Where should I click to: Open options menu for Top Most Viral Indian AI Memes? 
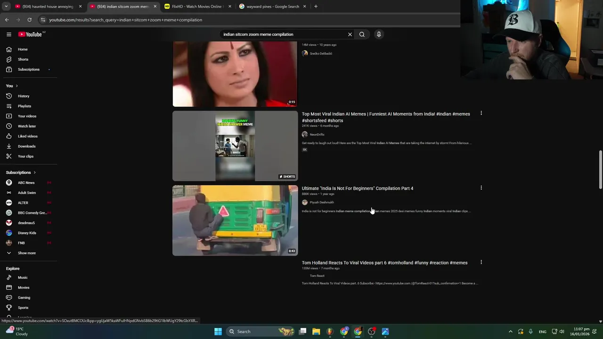coord(481,113)
